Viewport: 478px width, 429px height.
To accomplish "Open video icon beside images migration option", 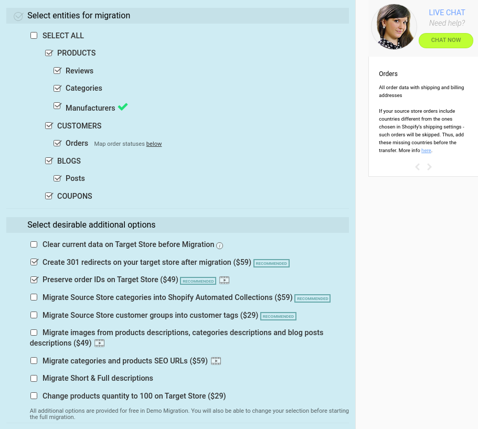I will [99, 344].
